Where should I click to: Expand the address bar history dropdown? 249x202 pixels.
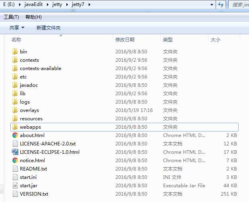212,5
